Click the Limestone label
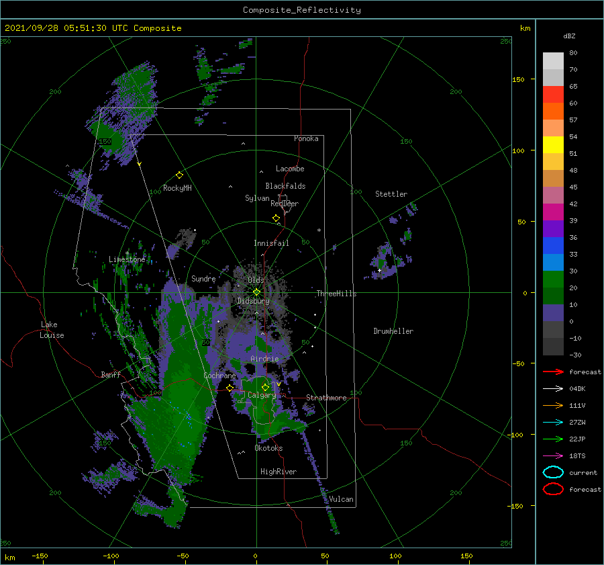The image size is (604, 565). point(127,259)
